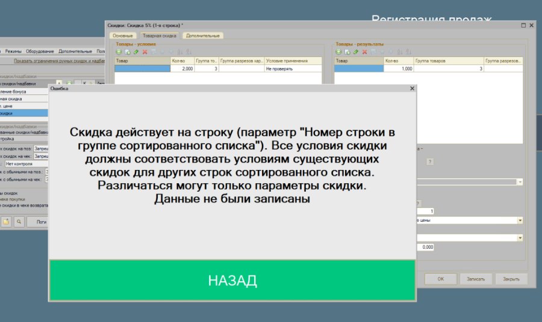The height and width of the screenshot is (322, 542).
Task: Select the highlighted скидки row in background list
Action: pyautogui.click(x=24, y=113)
